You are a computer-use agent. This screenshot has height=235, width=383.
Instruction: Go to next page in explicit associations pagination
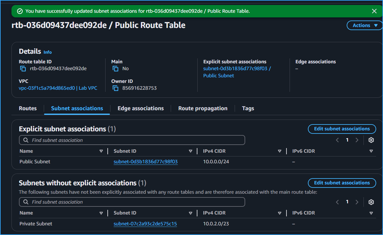click(x=357, y=140)
